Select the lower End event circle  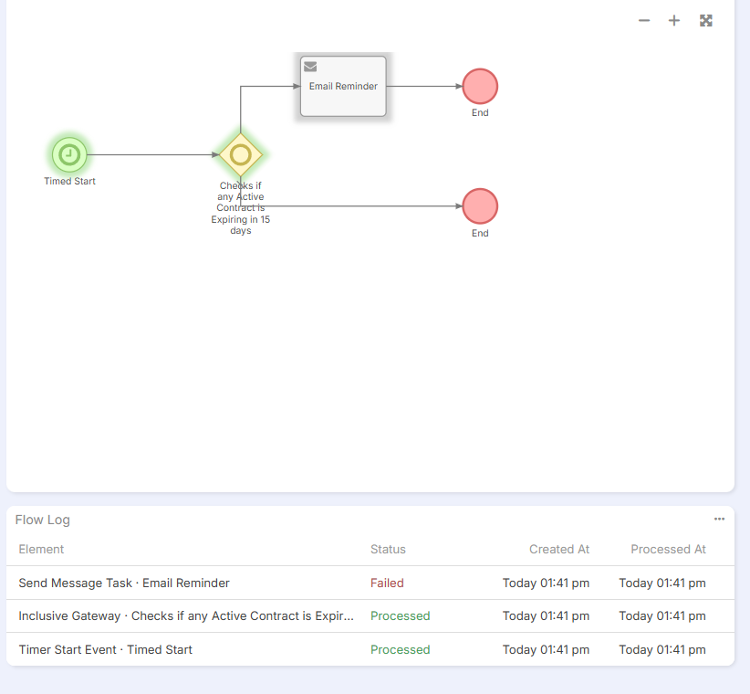coord(480,206)
